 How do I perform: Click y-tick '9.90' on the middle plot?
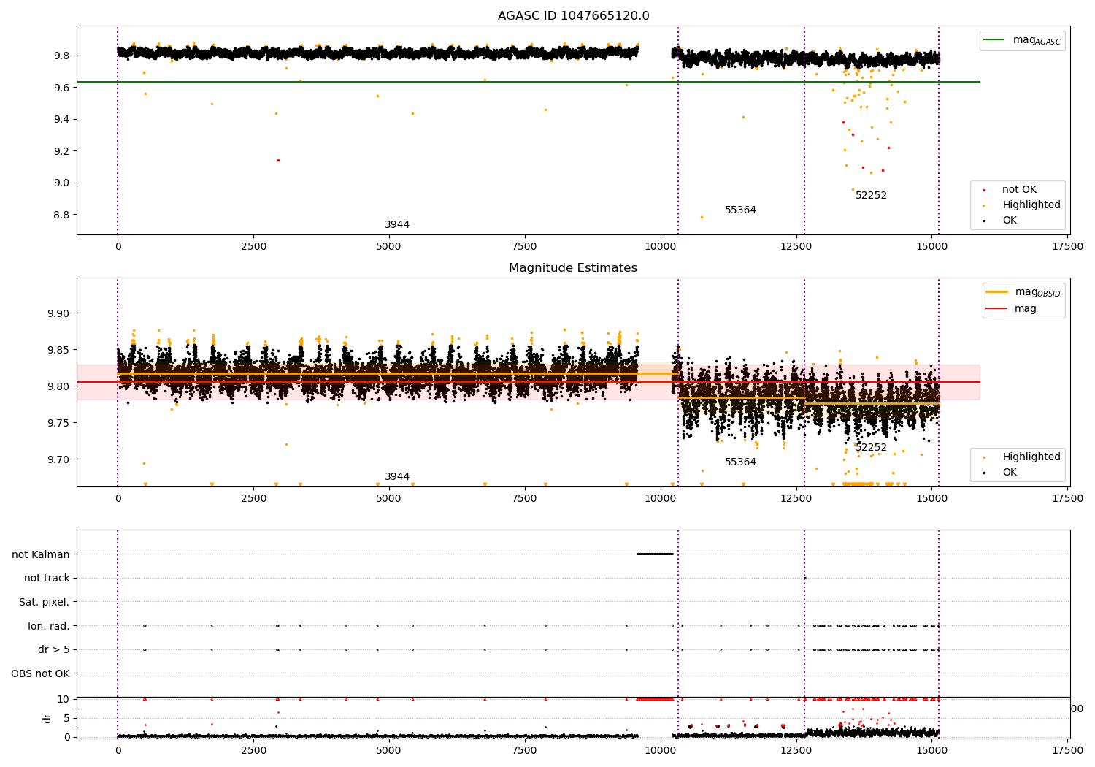tap(58, 313)
